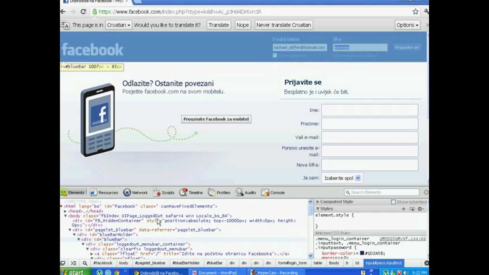Click the green padlock site info icon

[x=94, y=12]
